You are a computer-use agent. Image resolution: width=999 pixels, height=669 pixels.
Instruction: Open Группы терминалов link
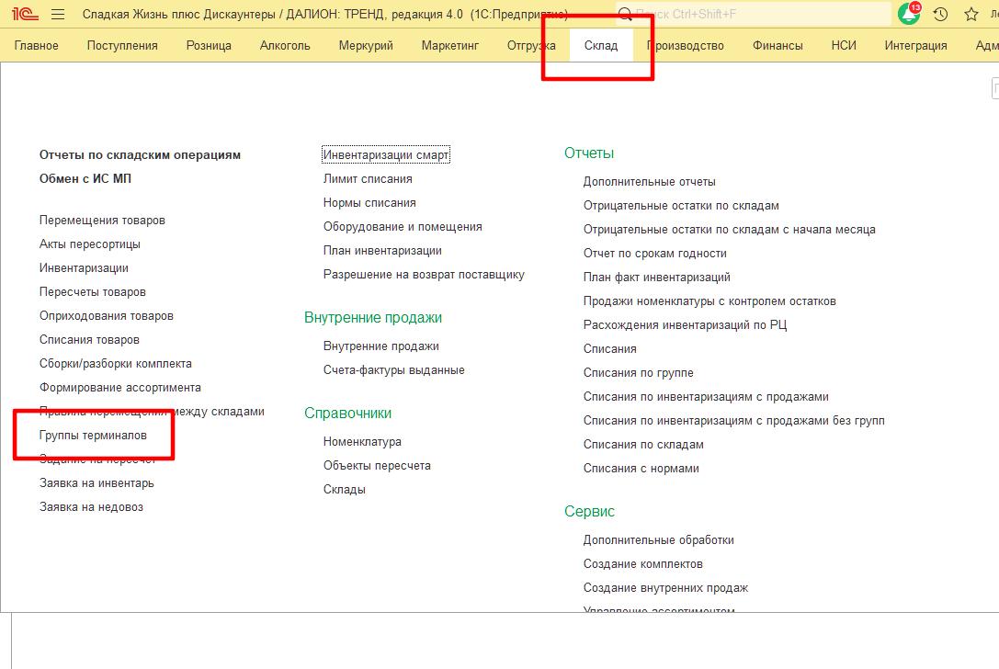(x=93, y=436)
